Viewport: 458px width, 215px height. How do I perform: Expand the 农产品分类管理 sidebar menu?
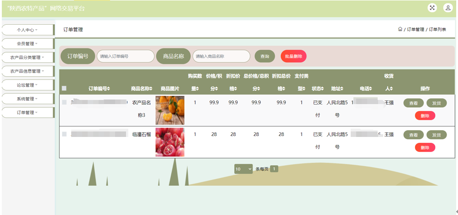point(28,58)
